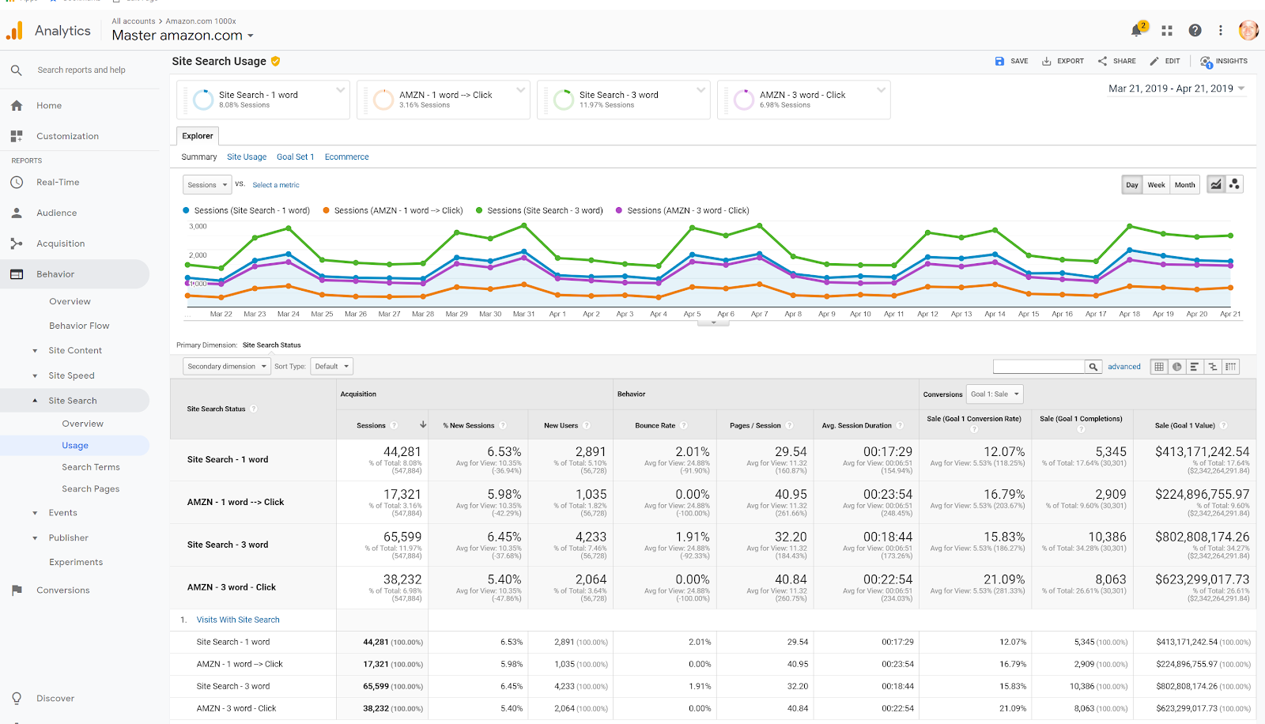Switch to the Explorer tab
The image size is (1265, 724).
pos(197,136)
